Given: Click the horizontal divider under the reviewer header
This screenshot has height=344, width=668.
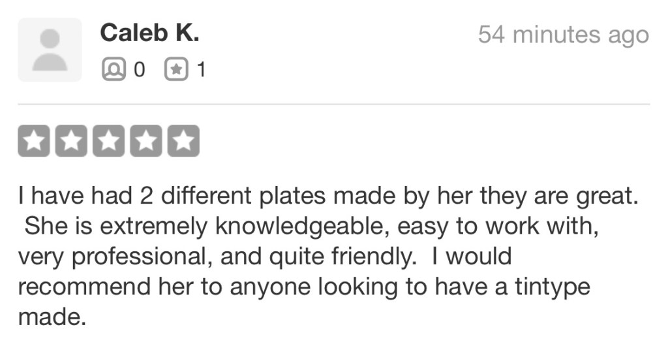Looking at the screenshot, I should point(333,104).
